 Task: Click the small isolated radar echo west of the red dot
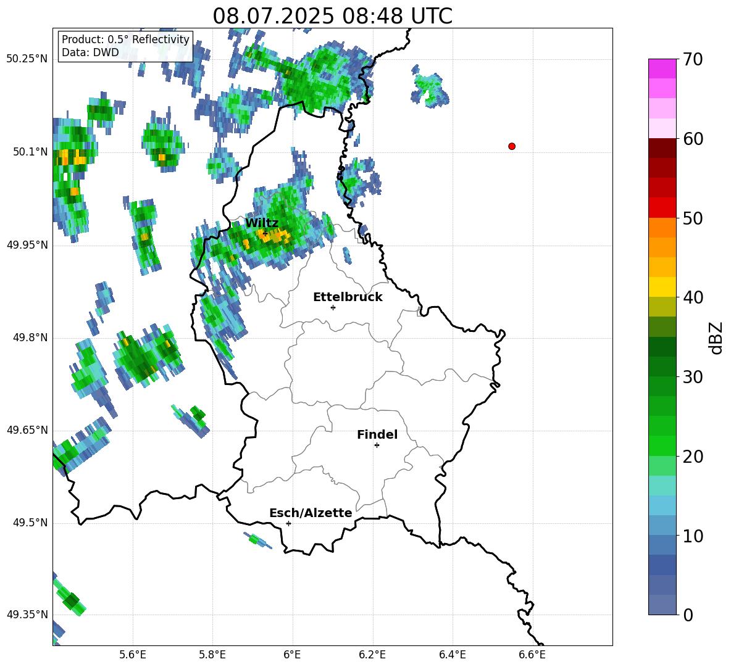[x=430, y=88]
